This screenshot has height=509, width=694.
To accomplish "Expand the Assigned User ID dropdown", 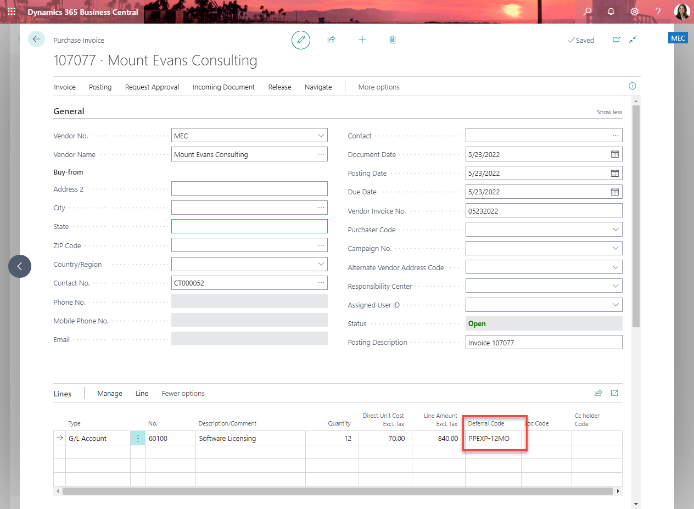I will click(x=615, y=305).
